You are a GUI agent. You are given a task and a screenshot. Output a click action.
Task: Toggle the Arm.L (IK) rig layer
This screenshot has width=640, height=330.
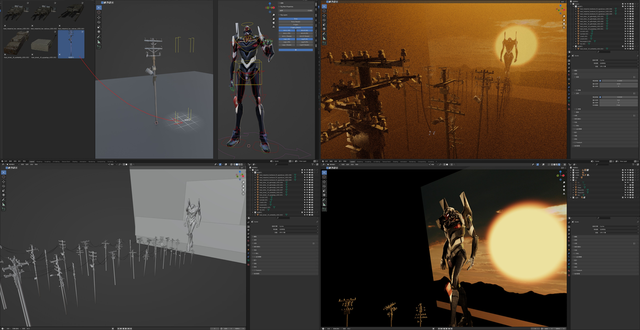(287, 31)
